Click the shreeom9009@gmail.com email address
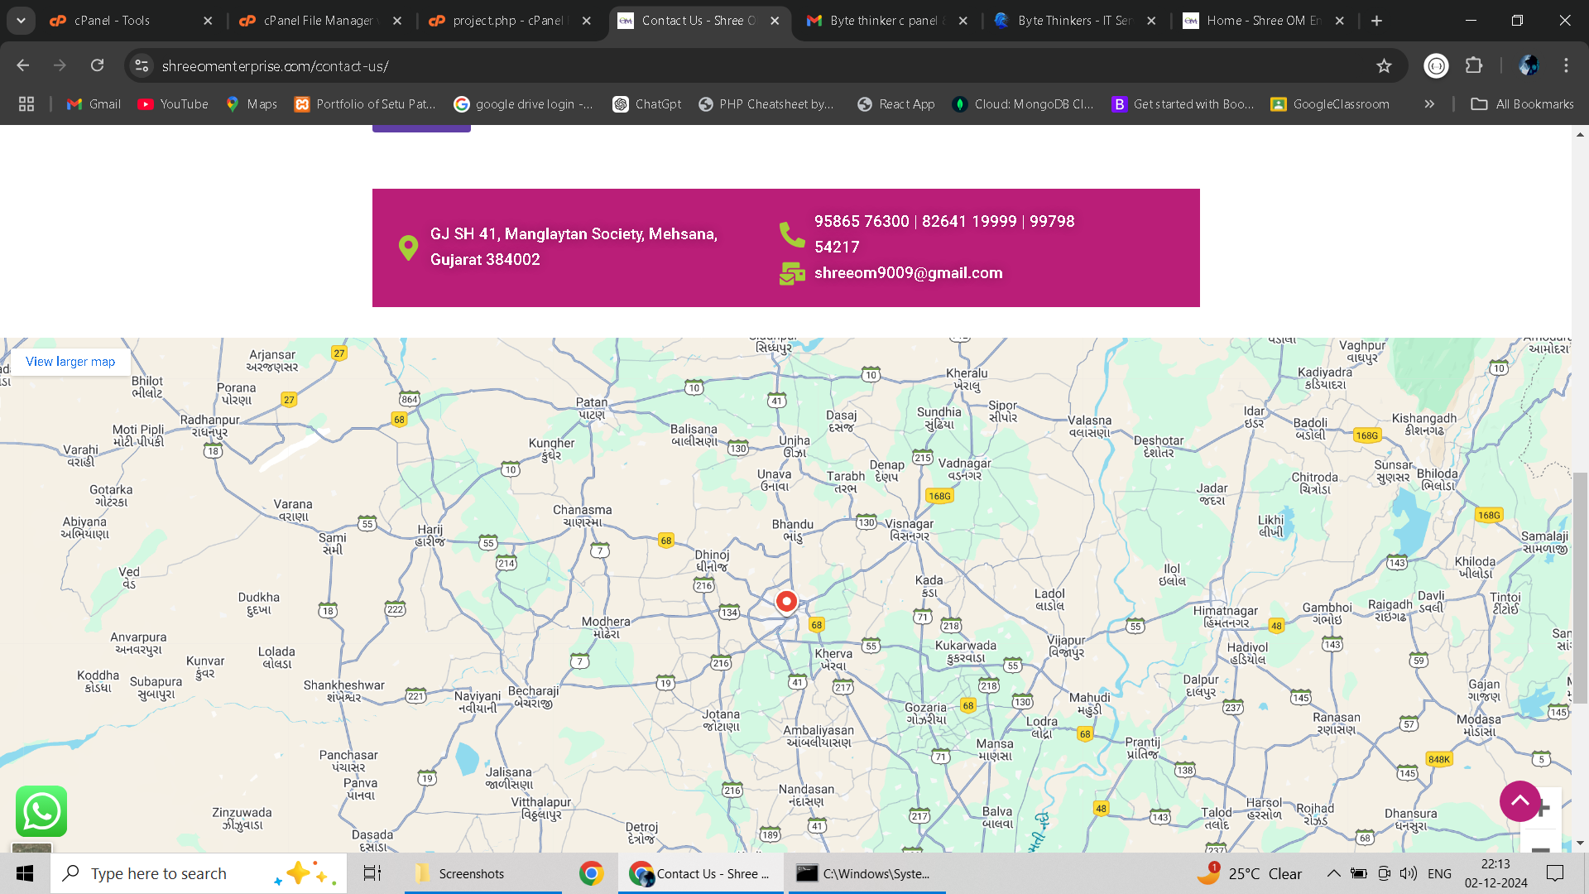1589x894 pixels. click(908, 273)
